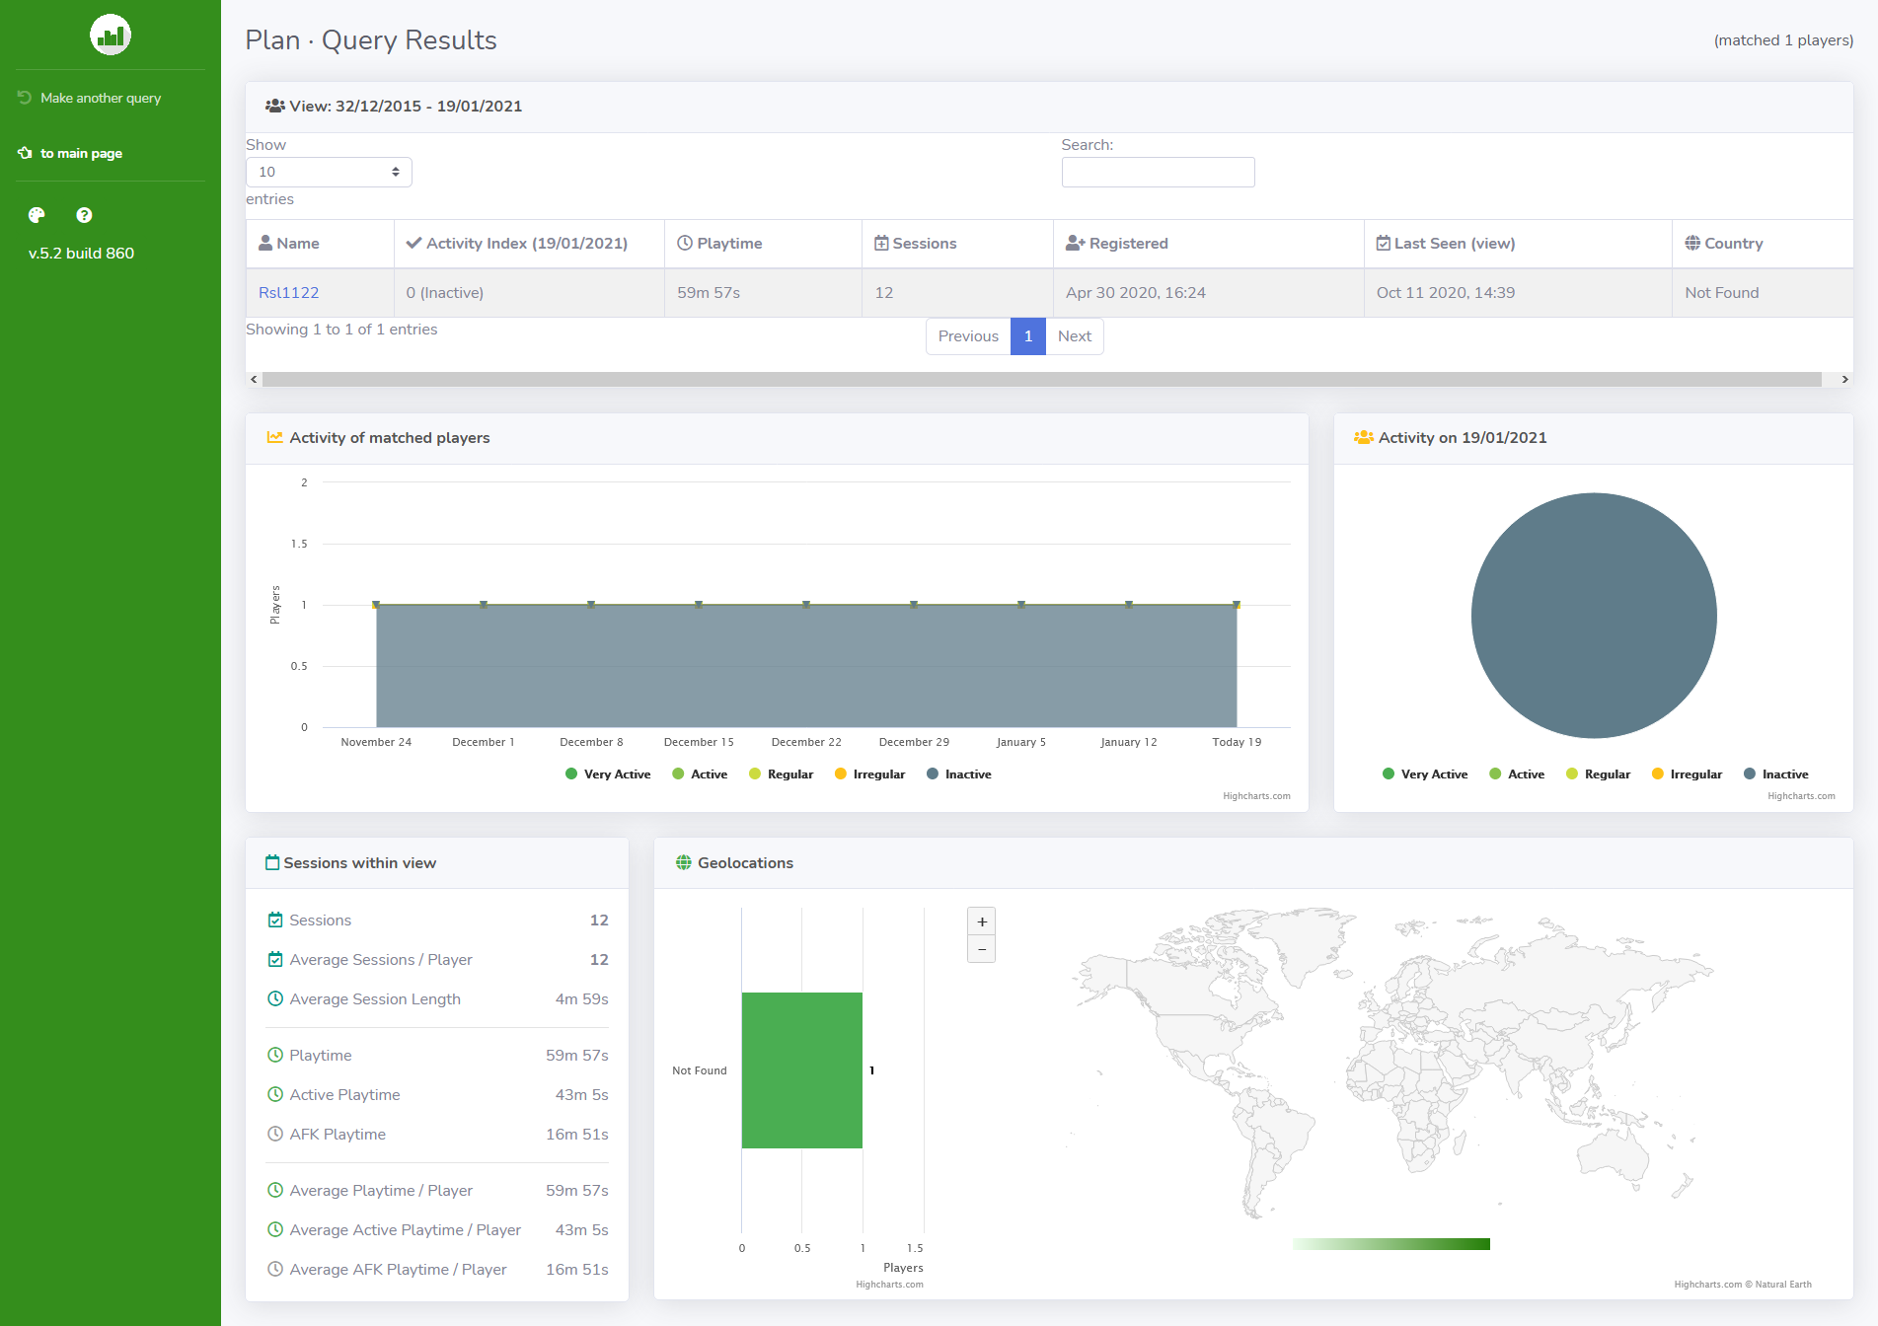Screen dimensions: 1878x1326
Task: Sort by Last Seen column header
Action: coord(1518,244)
